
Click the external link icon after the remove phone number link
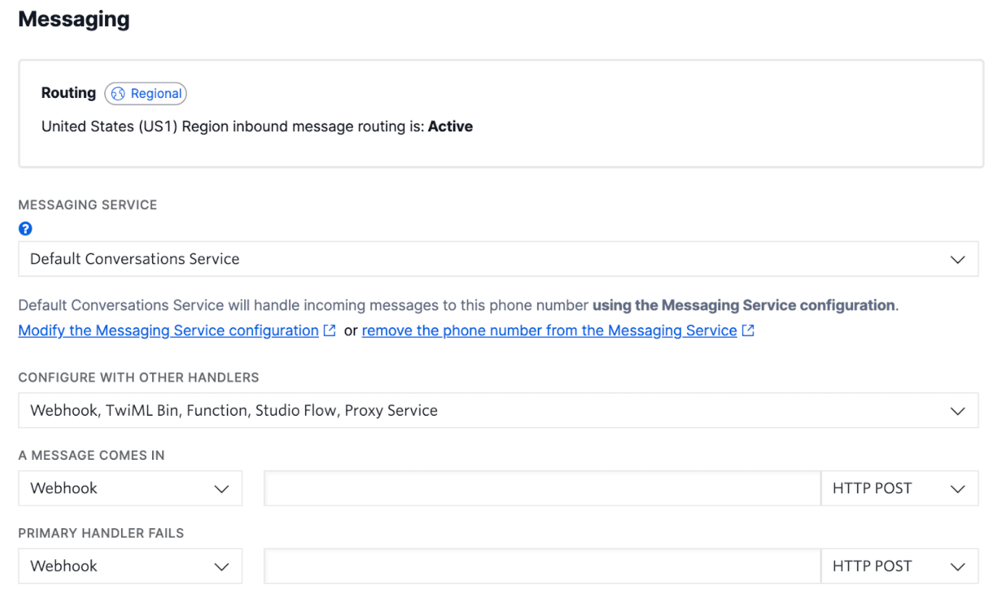748,330
